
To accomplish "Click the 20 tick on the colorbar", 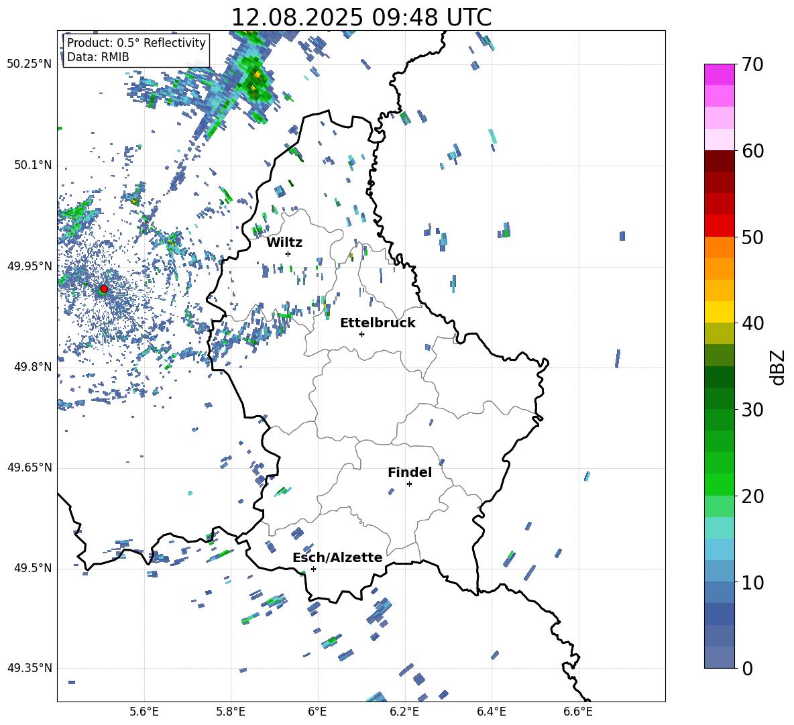I will [752, 496].
